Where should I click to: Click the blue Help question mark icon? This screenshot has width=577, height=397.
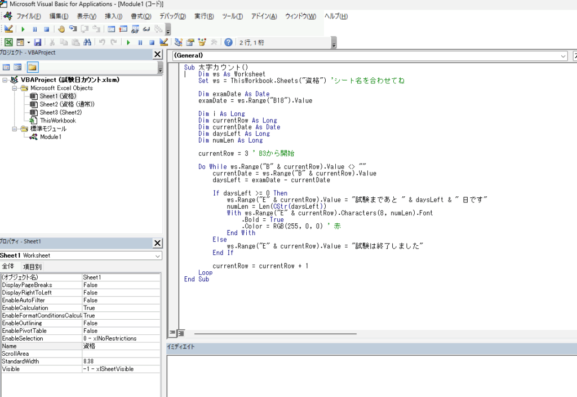point(228,42)
